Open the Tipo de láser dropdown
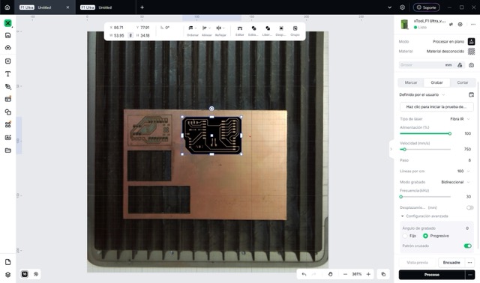Screen dimensions: 480x283 click(x=460, y=119)
